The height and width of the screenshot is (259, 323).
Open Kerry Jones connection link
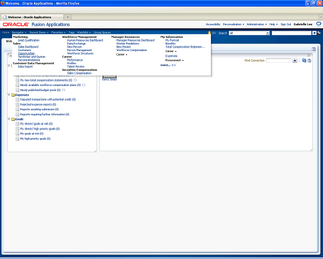coord(110,79)
